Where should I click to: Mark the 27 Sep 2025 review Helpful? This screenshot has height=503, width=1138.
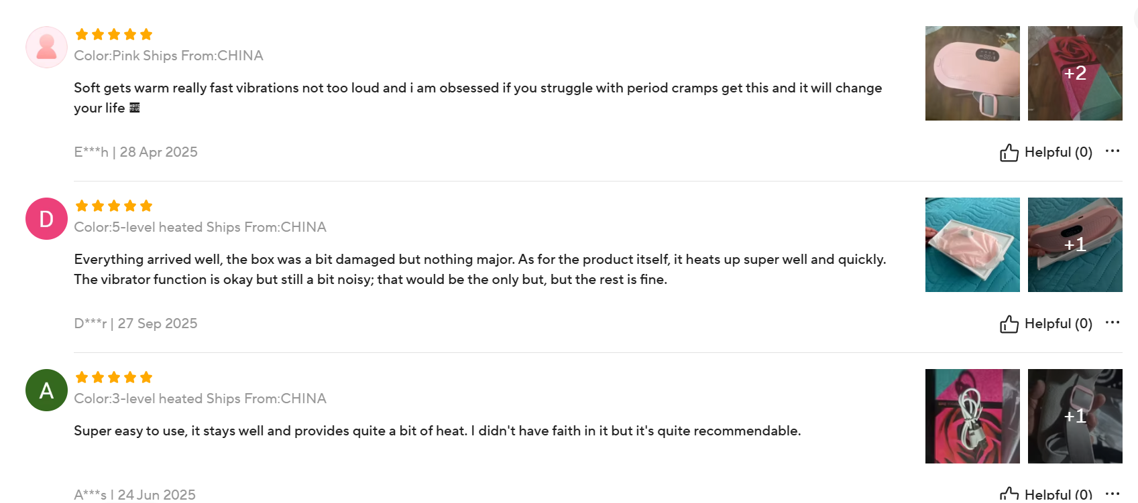(1058, 324)
